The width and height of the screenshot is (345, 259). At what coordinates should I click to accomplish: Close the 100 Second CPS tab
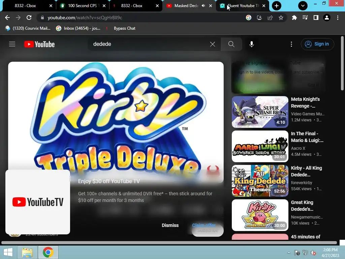[x=104, y=6]
